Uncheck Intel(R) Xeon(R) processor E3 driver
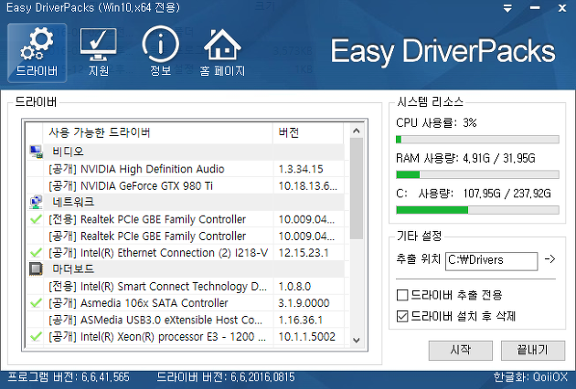576x389 pixels. 36,336
